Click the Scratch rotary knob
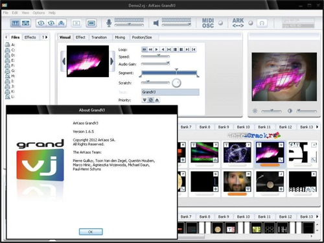Viewport: 324px width, 243px height. (x=176, y=83)
